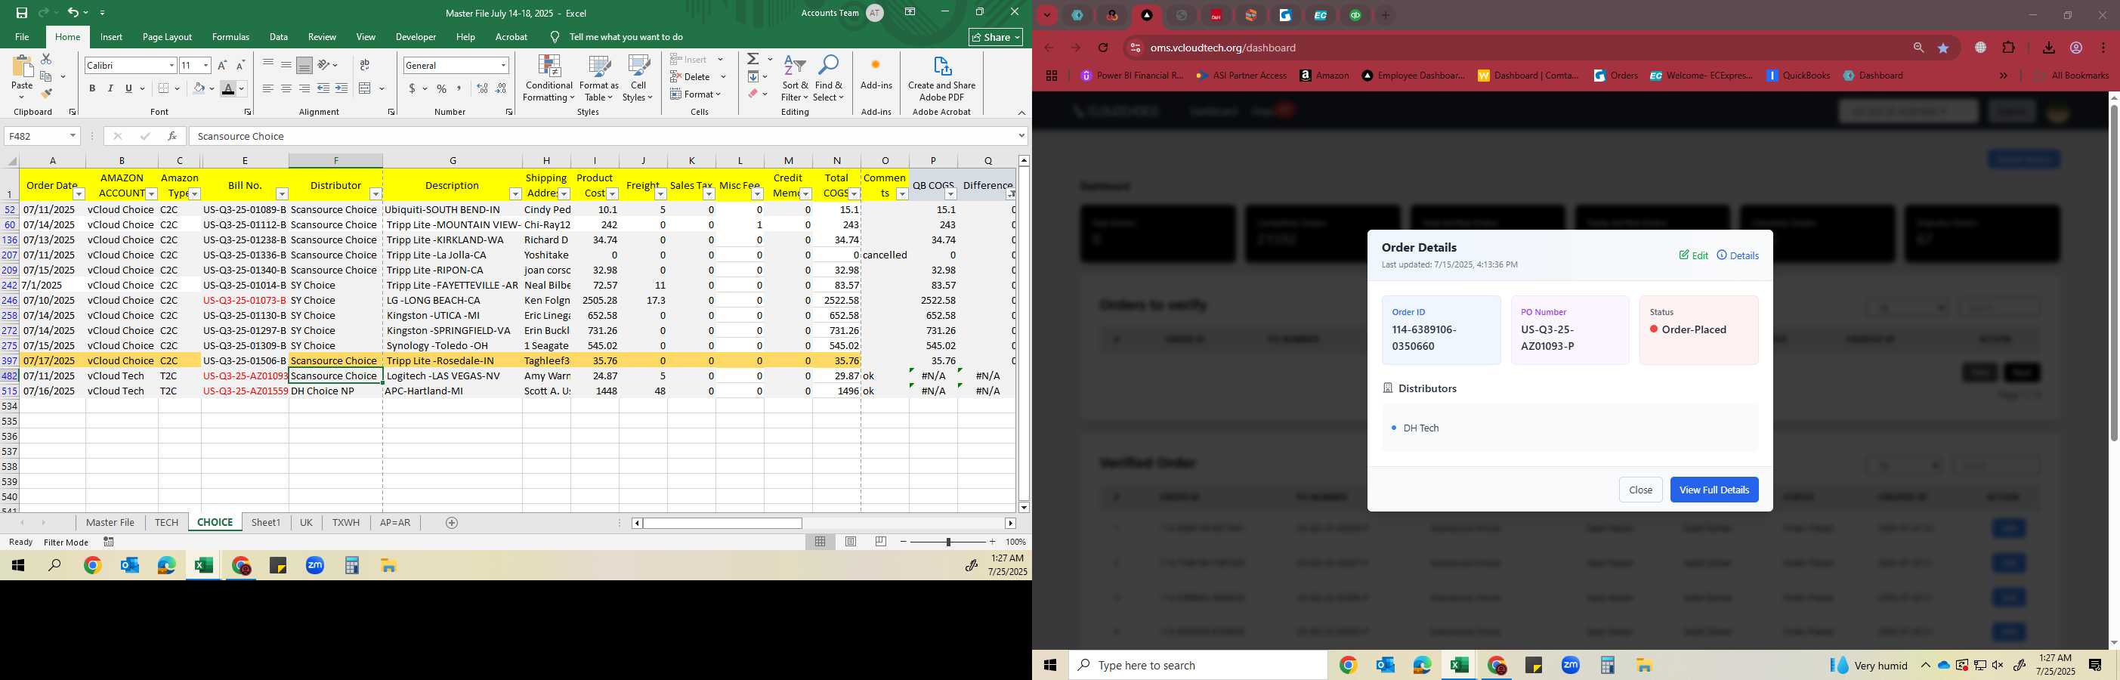The height and width of the screenshot is (680, 2120).
Task: Toggle Align Left in Alignment group
Action: 268,88
